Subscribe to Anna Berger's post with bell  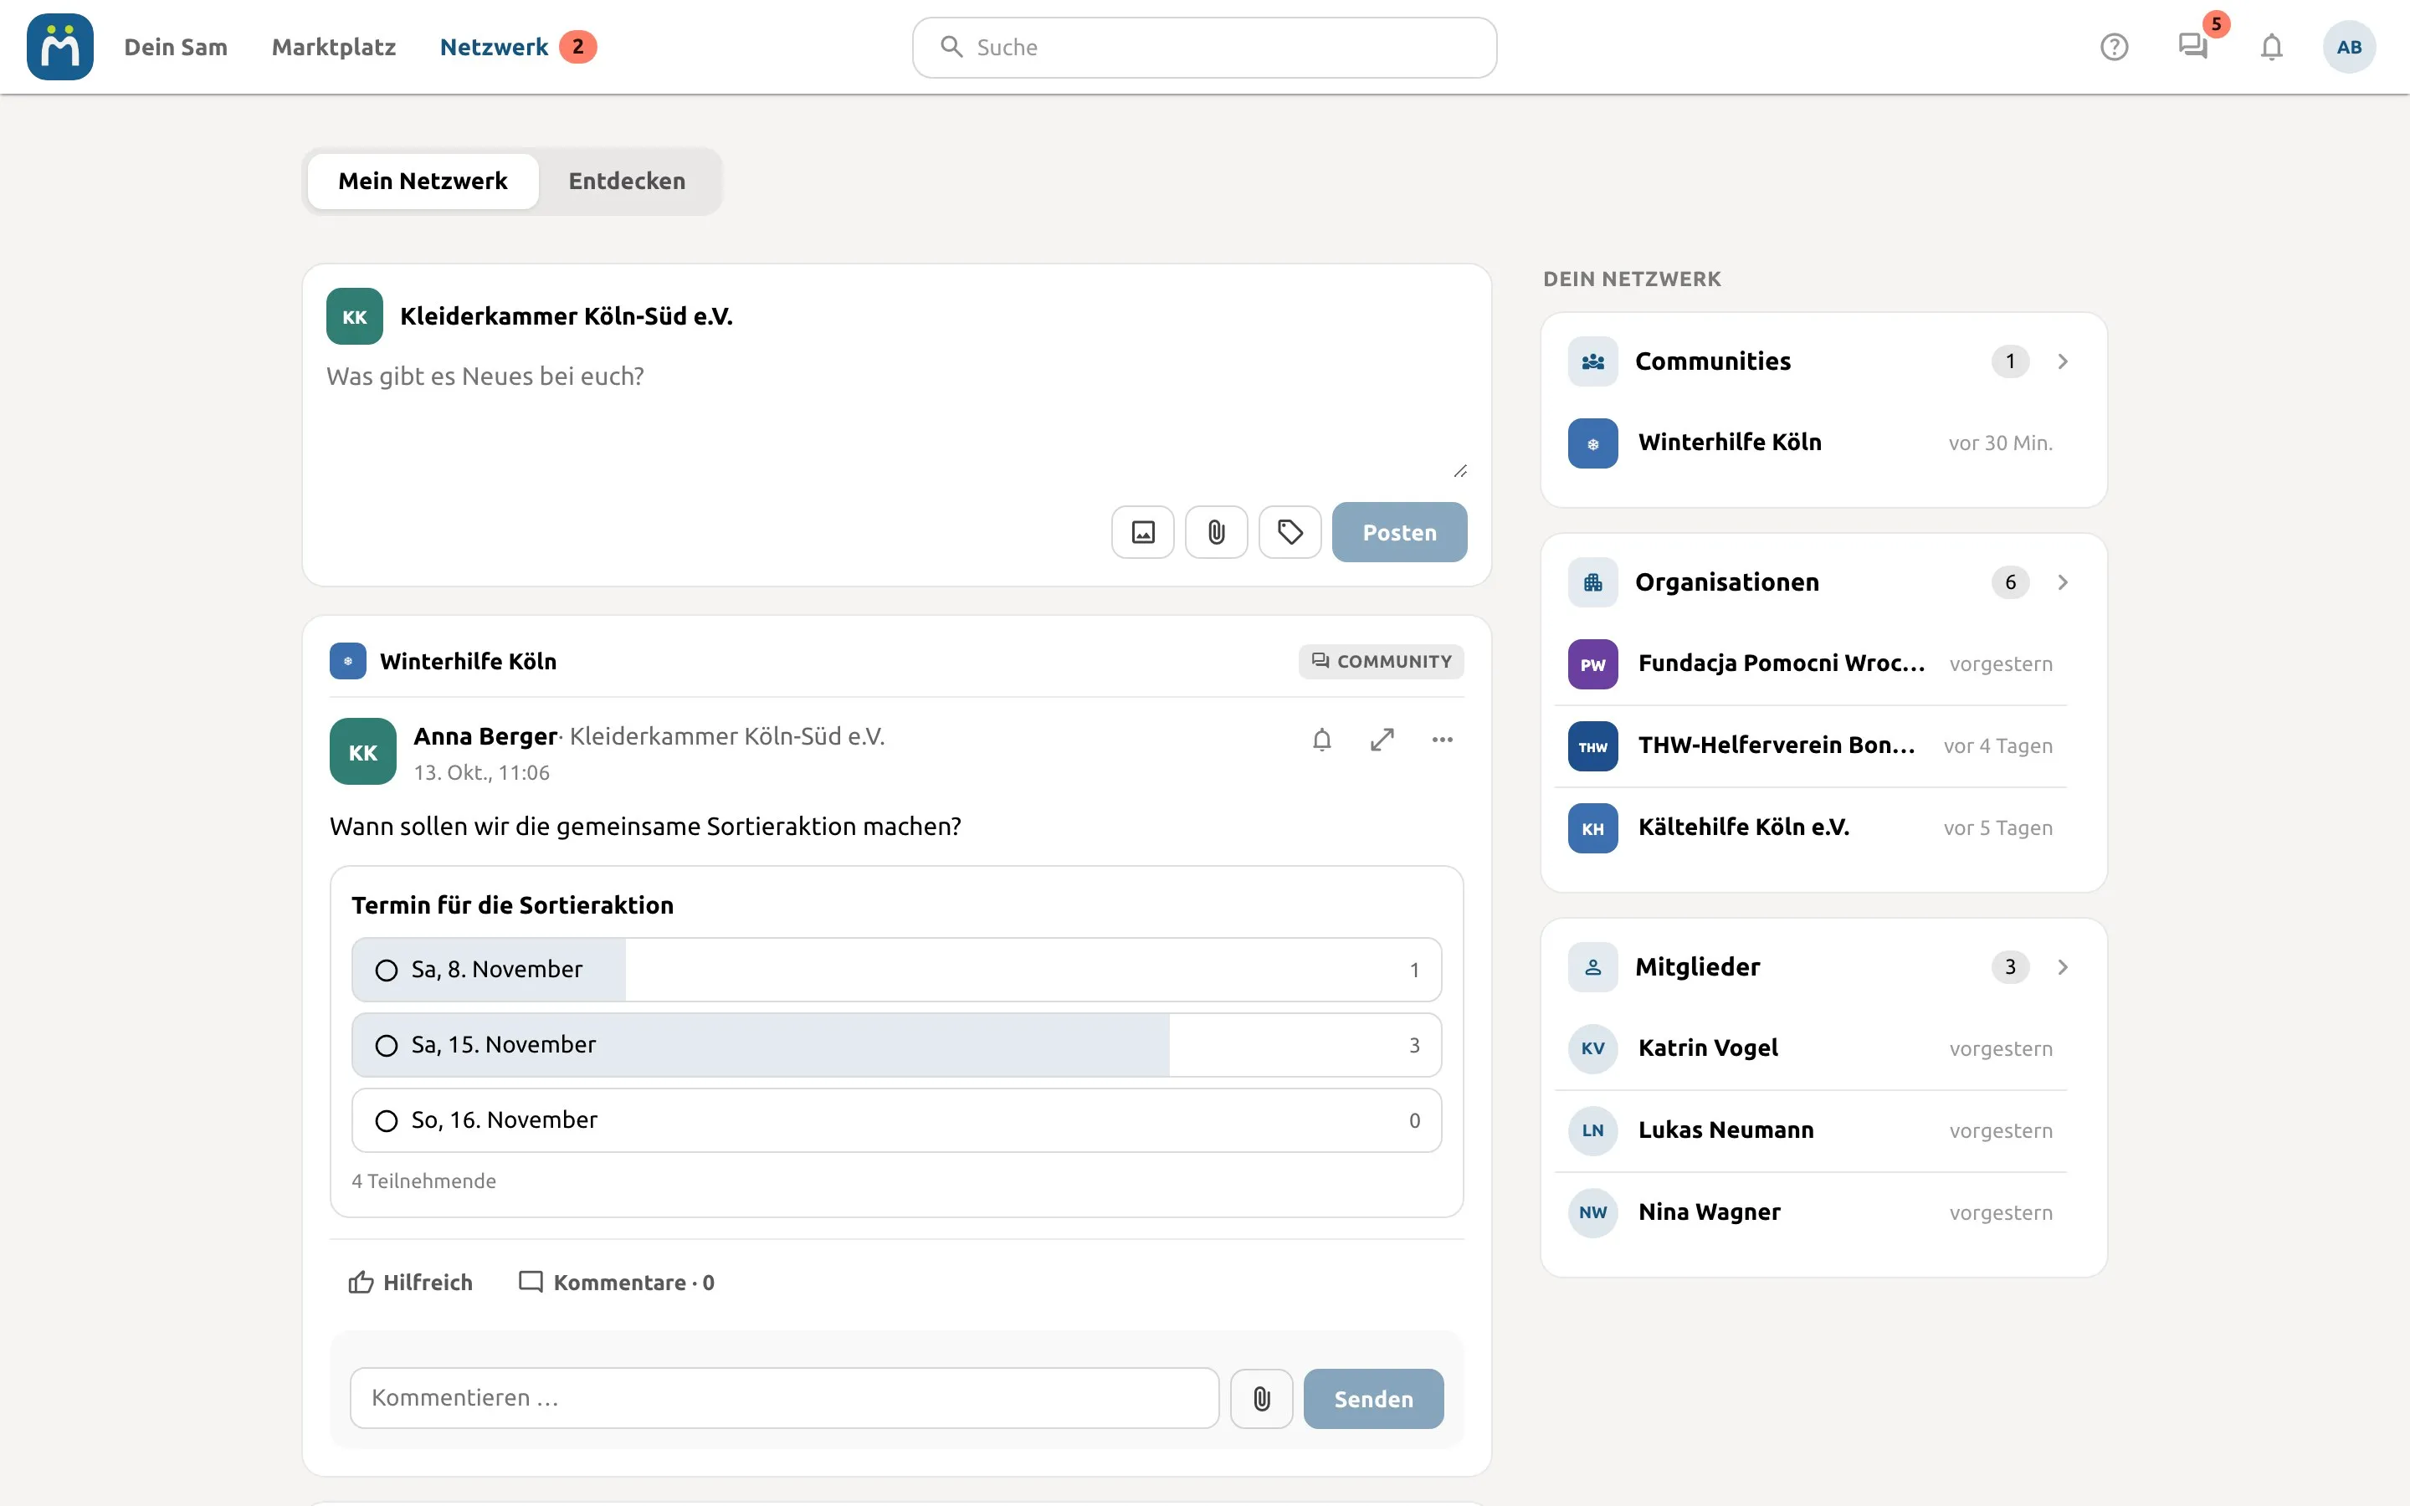tap(1321, 739)
